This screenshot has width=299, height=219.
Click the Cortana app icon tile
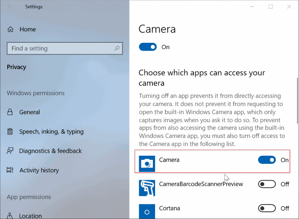pos(147,211)
